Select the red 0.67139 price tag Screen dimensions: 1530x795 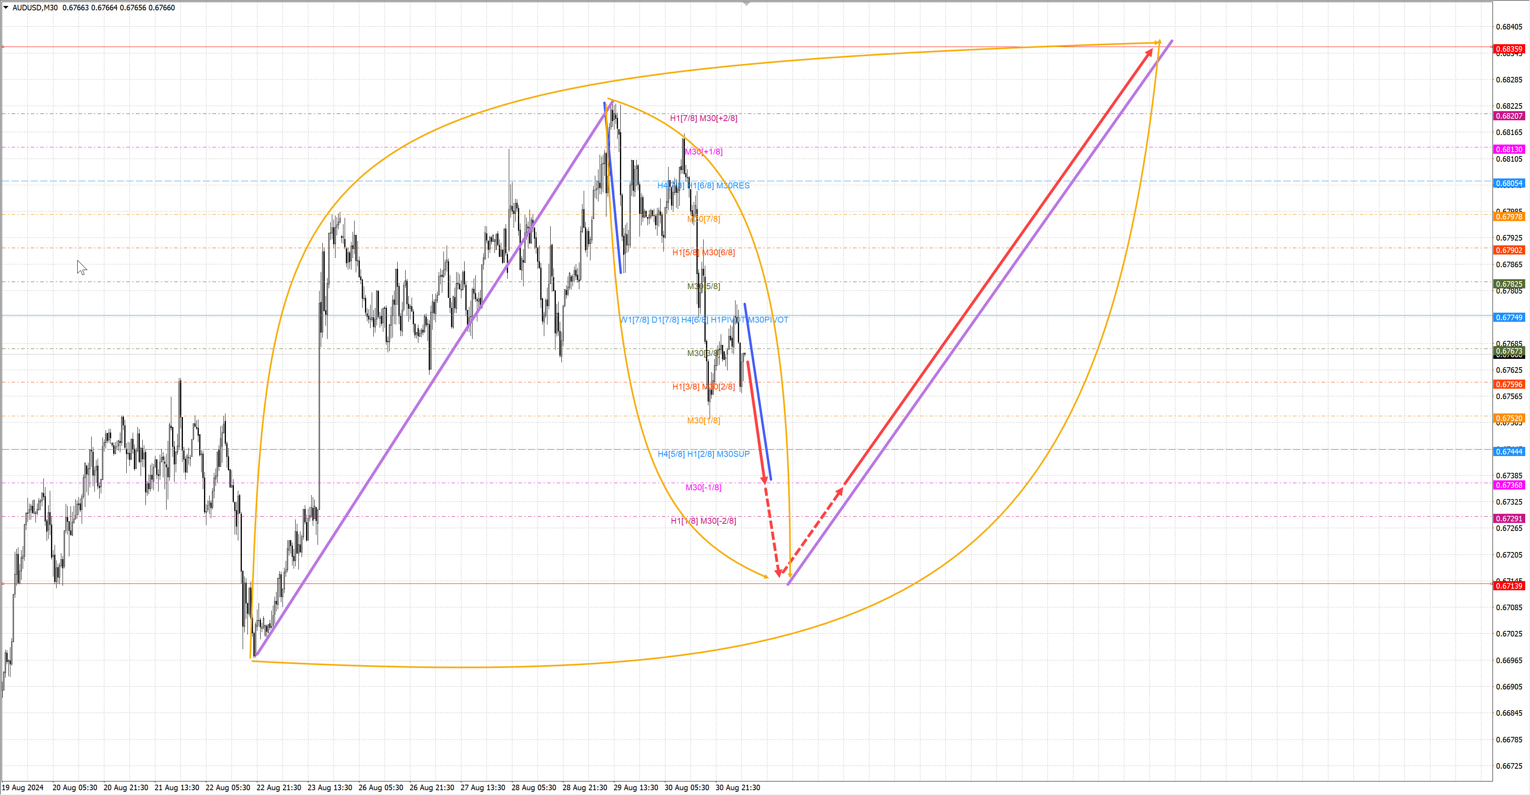1508,586
